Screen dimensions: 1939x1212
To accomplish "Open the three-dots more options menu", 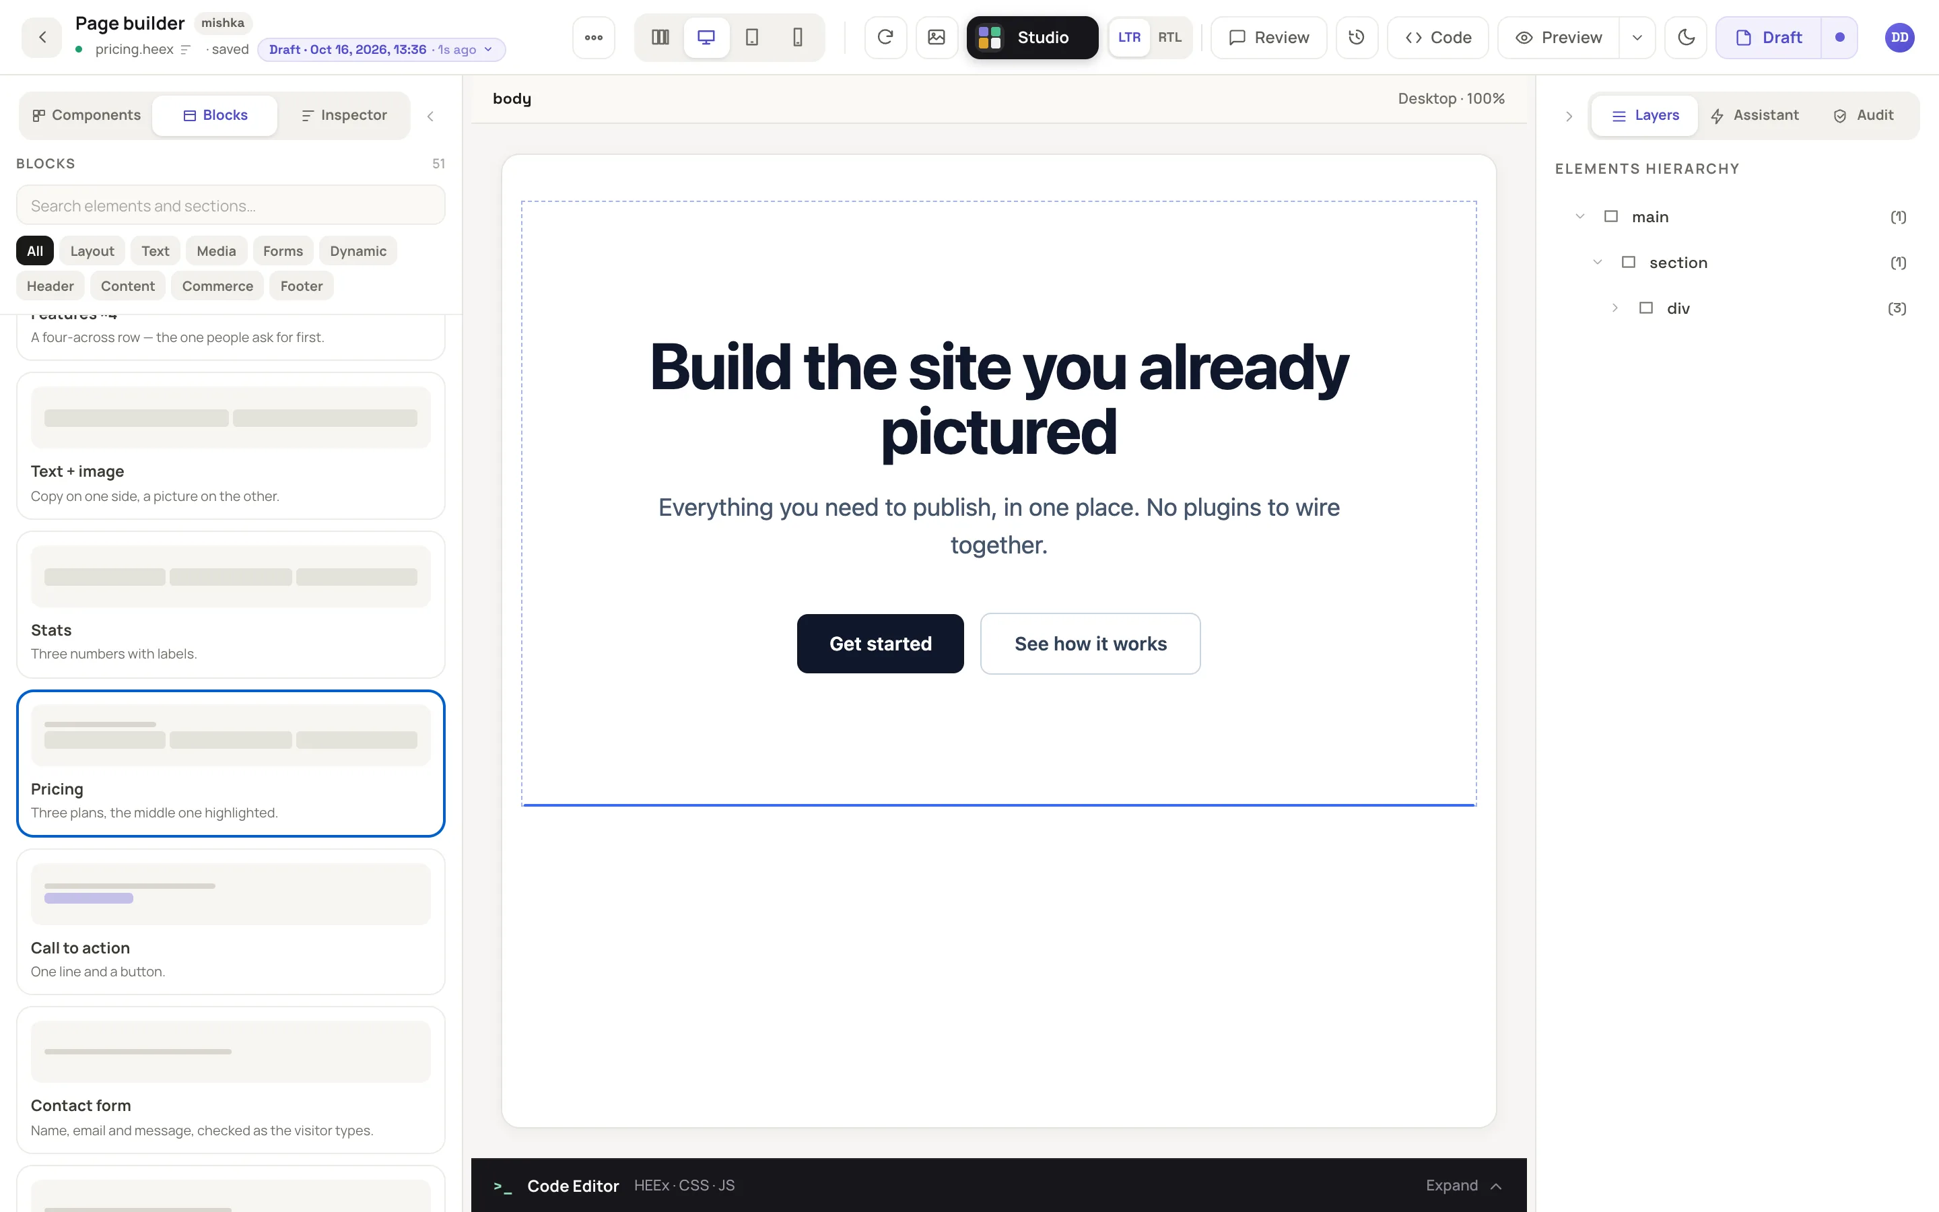I will 594,37.
